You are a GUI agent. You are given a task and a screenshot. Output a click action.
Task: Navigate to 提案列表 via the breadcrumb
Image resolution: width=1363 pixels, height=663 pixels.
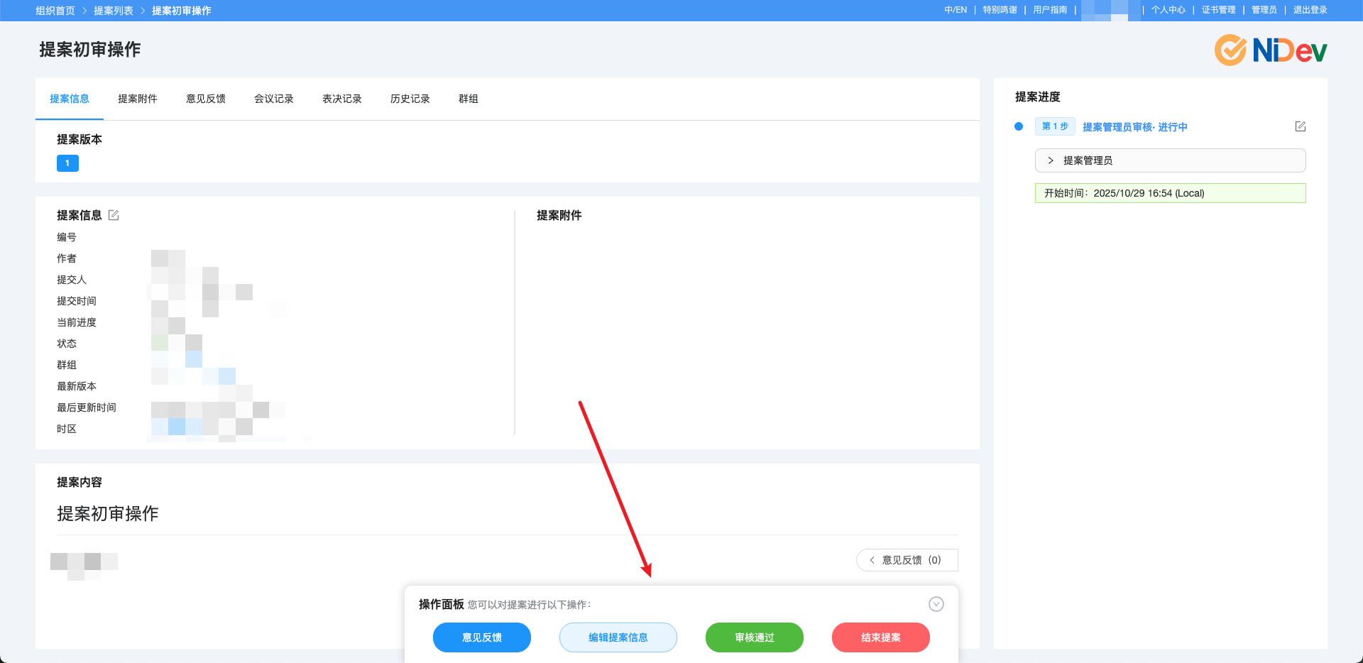(114, 10)
